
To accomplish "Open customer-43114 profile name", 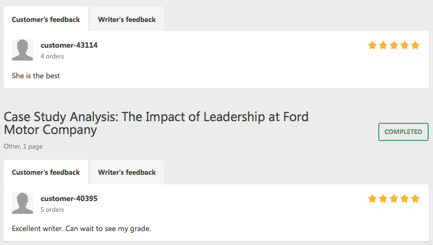I will tap(69, 45).
